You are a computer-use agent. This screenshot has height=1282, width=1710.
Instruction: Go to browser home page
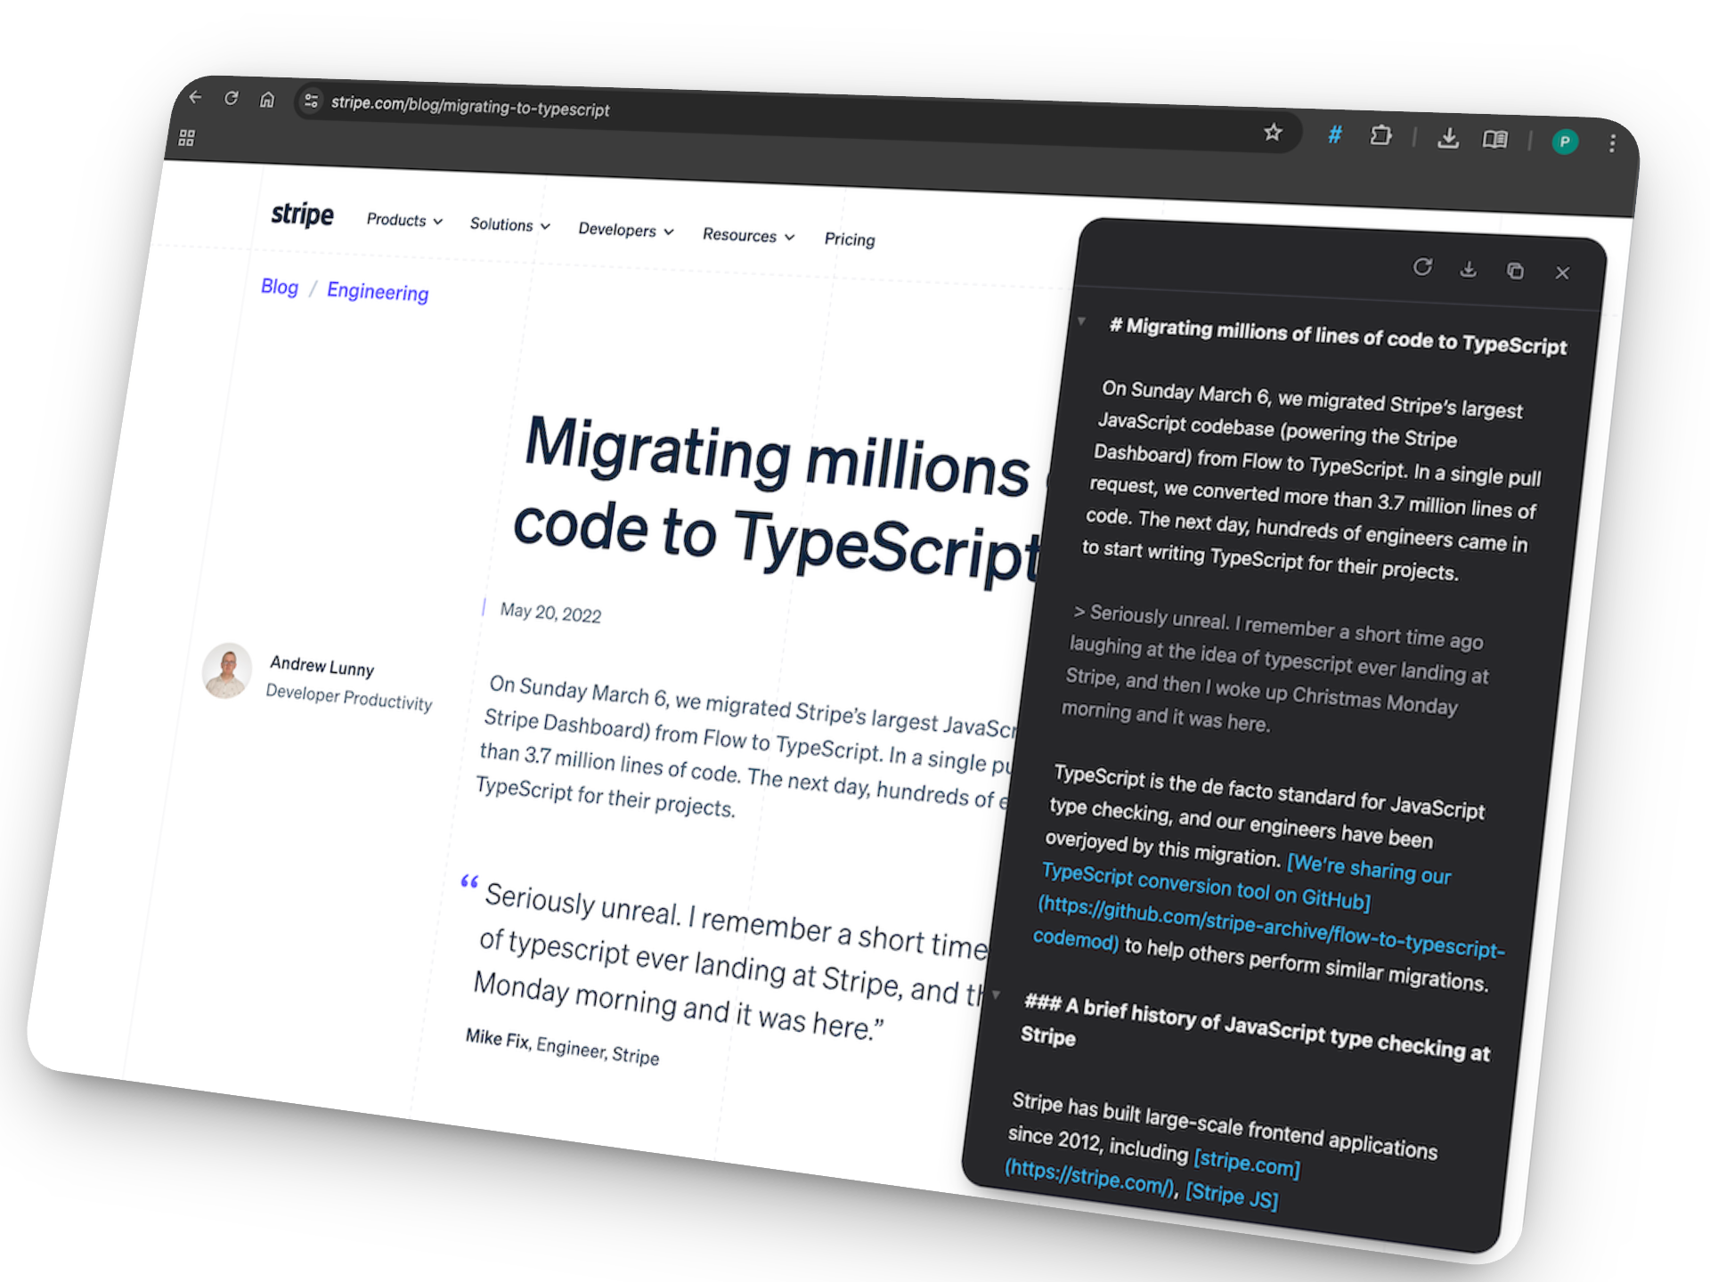point(267,100)
